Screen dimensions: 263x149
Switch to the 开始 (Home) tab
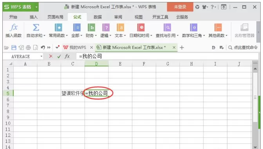coord(13,17)
